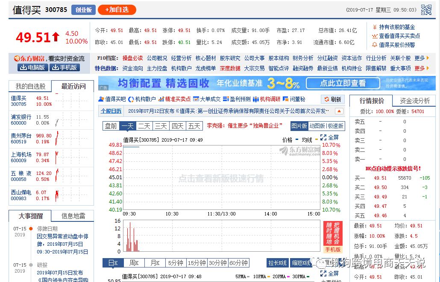Select the 5分钟 K-line tab

[x=176, y=263]
